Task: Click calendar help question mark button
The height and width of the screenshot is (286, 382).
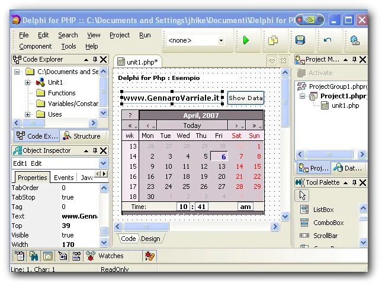Action: (x=130, y=115)
